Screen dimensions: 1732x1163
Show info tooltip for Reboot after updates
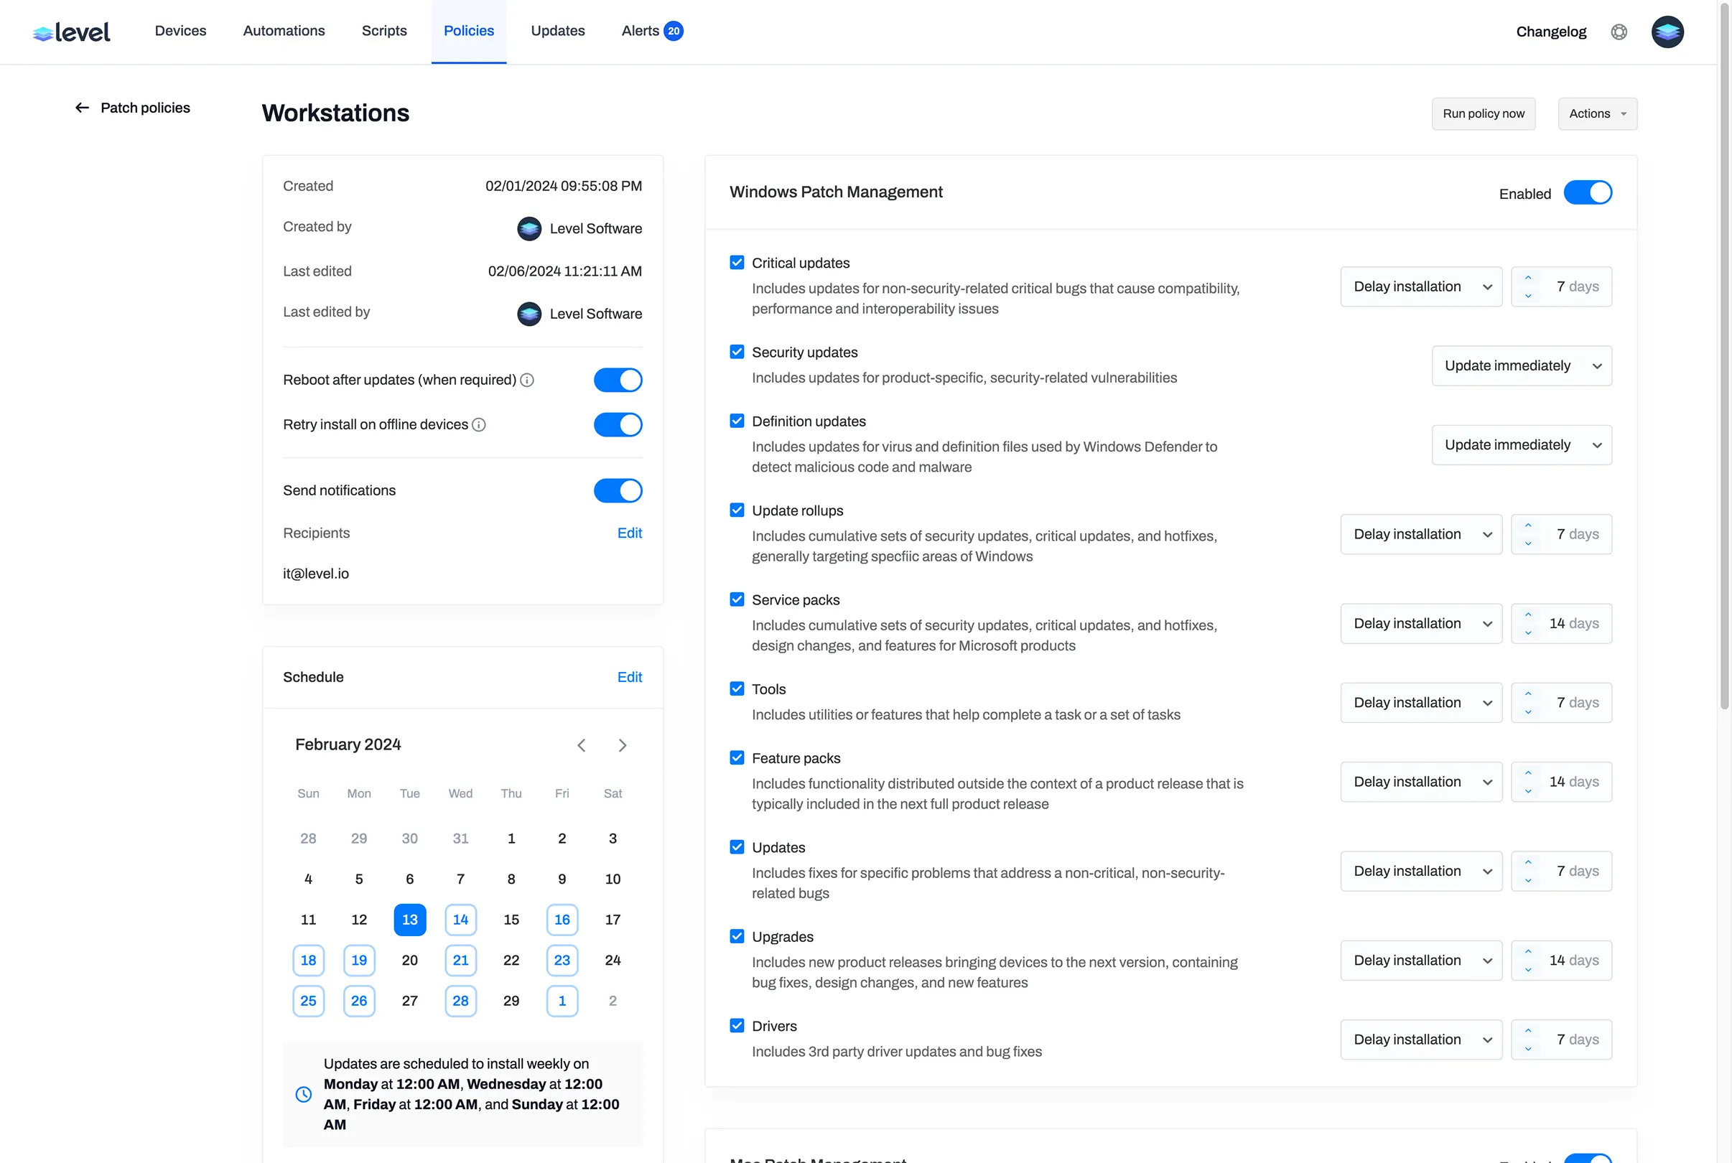(x=526, y=380)
